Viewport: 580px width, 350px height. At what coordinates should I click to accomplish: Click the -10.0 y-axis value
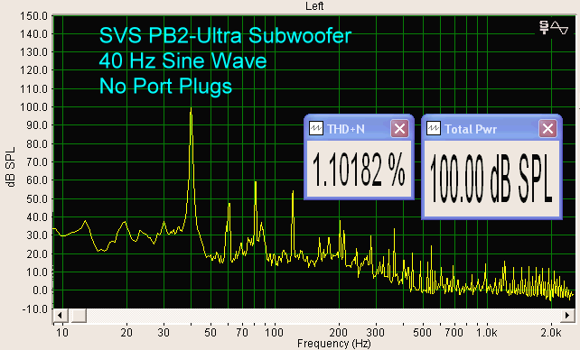tap(35, 309)
